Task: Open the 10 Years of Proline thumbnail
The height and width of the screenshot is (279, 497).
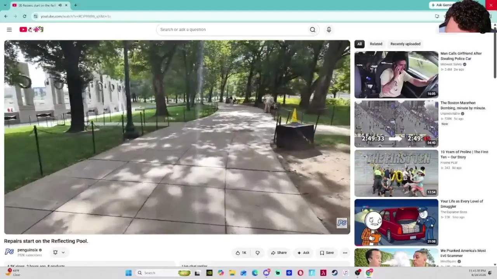Action: [396, 173]
